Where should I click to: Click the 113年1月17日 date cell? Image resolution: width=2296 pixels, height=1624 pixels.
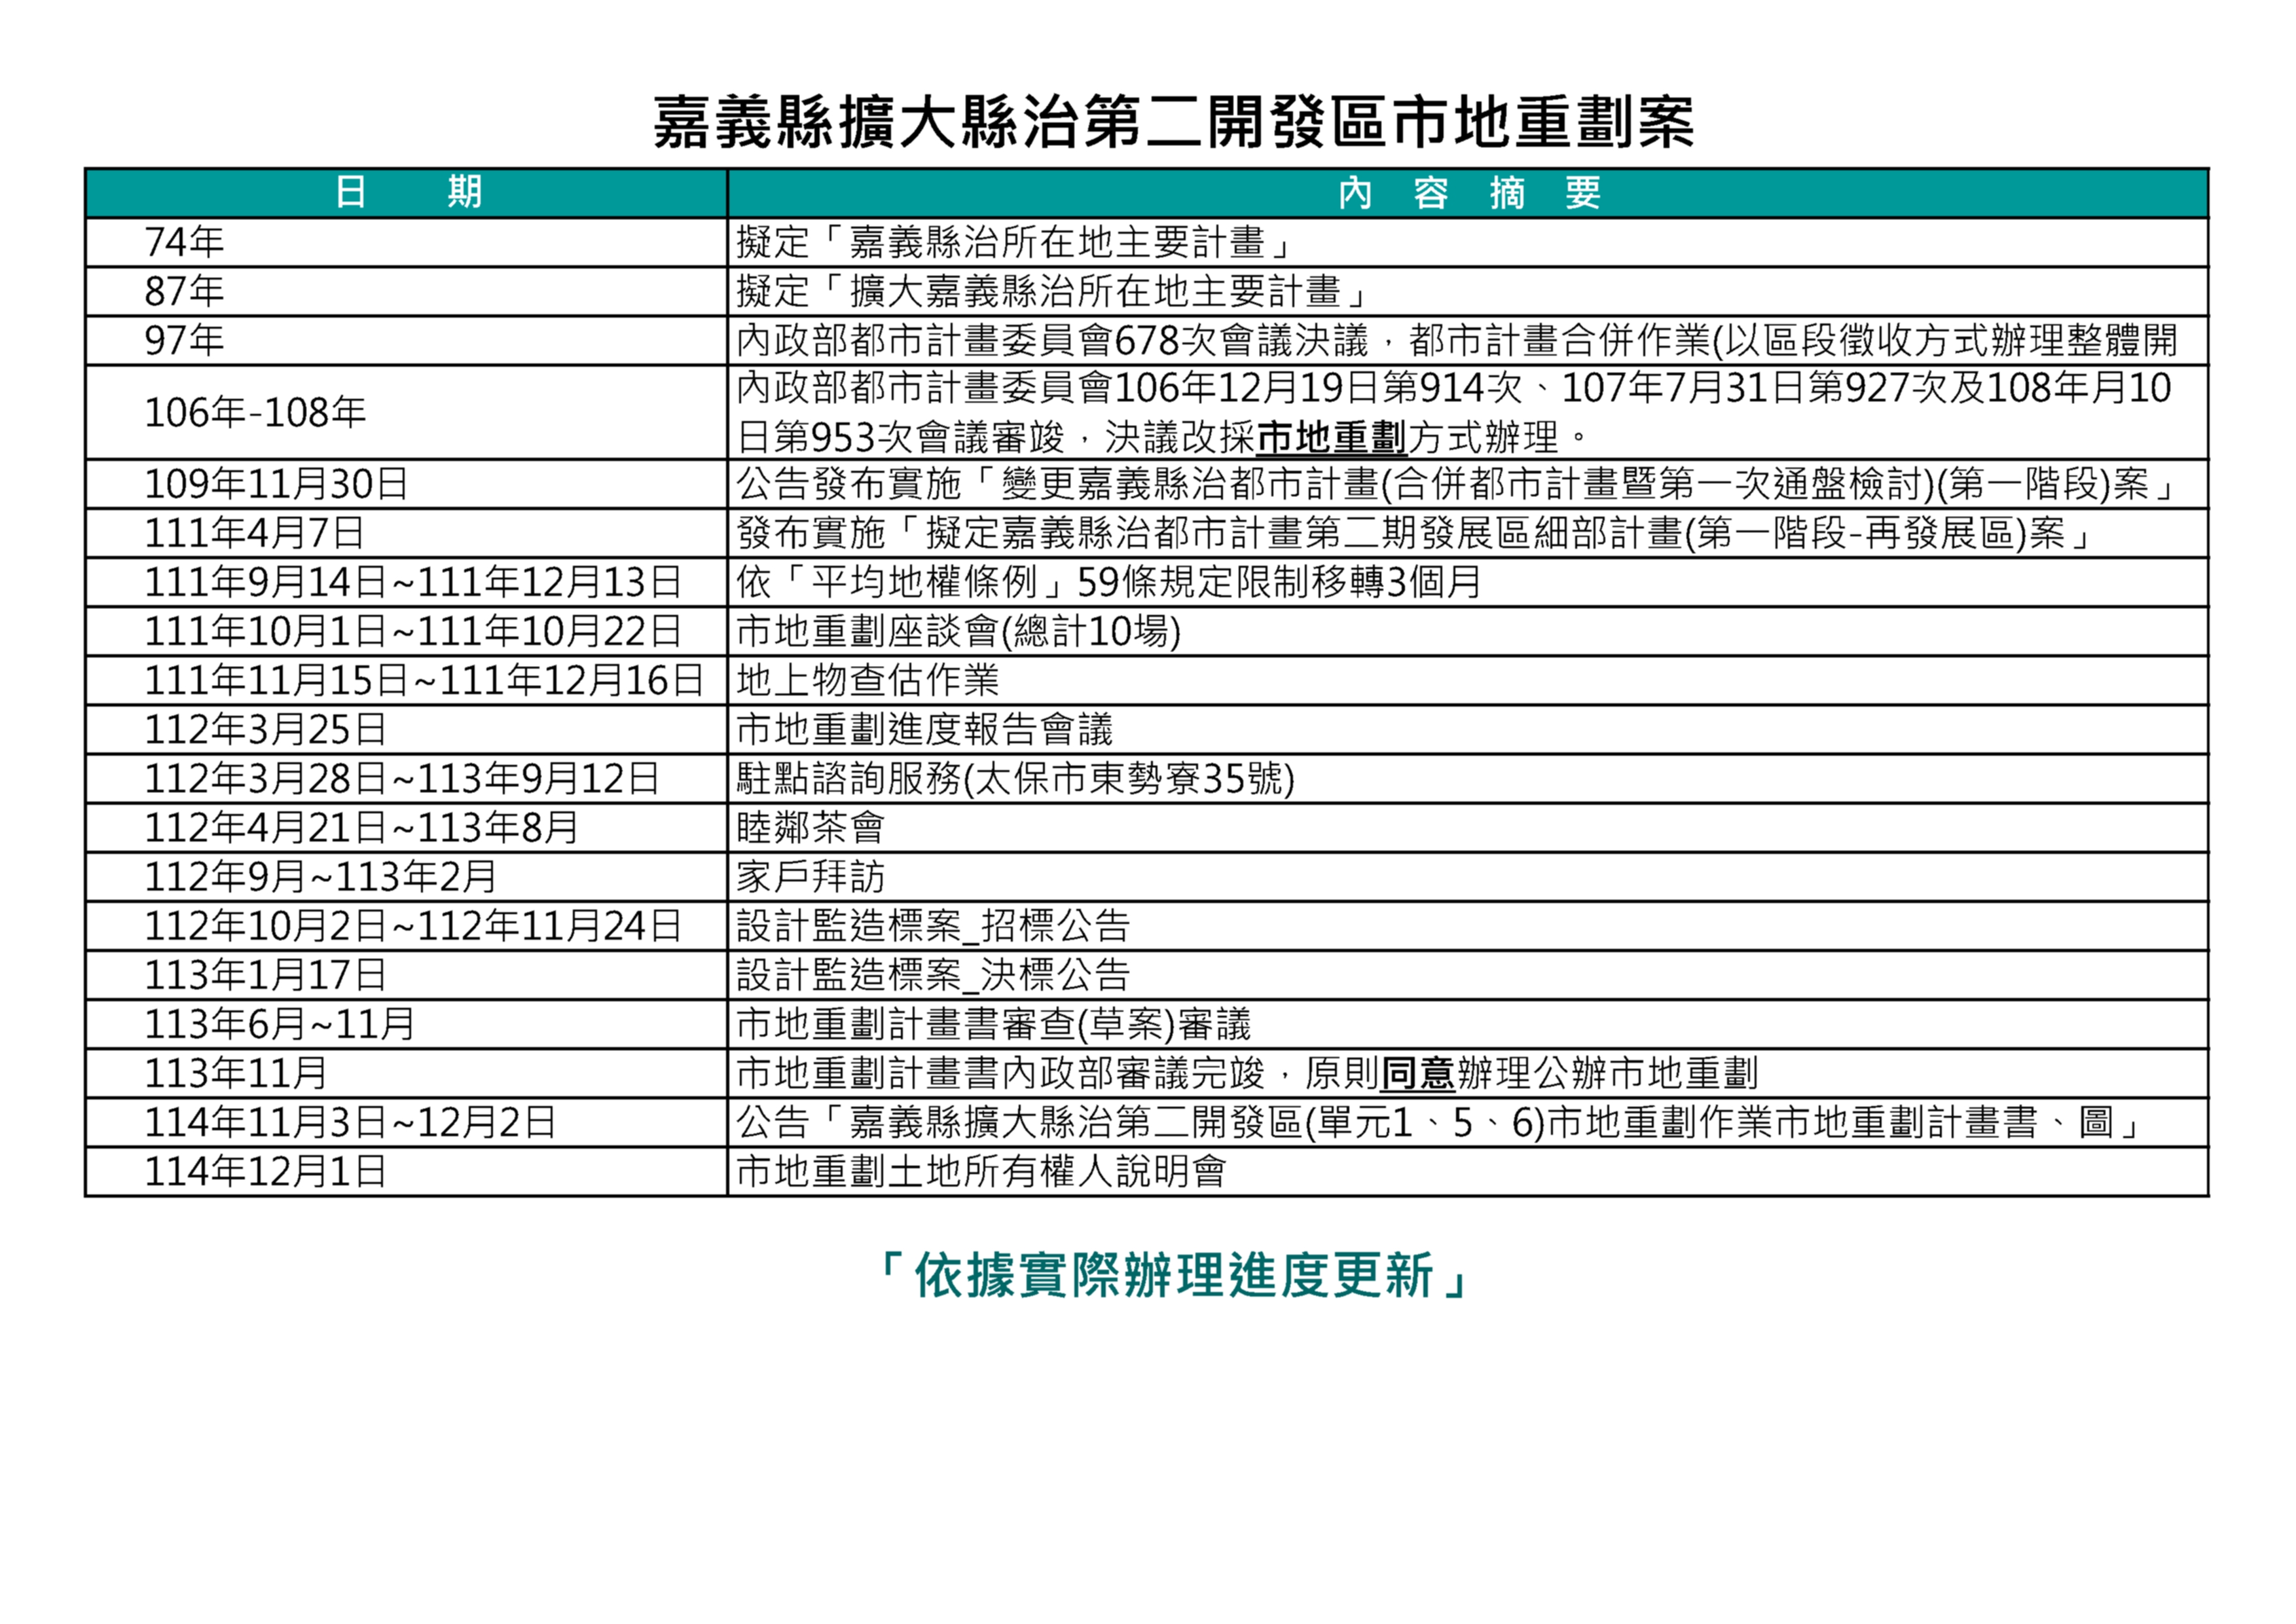(x=265, y=974)
